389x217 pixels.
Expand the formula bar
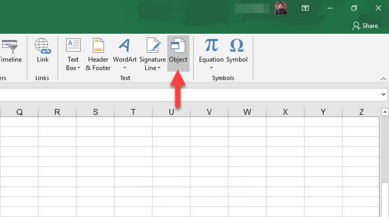pos(383,95)
